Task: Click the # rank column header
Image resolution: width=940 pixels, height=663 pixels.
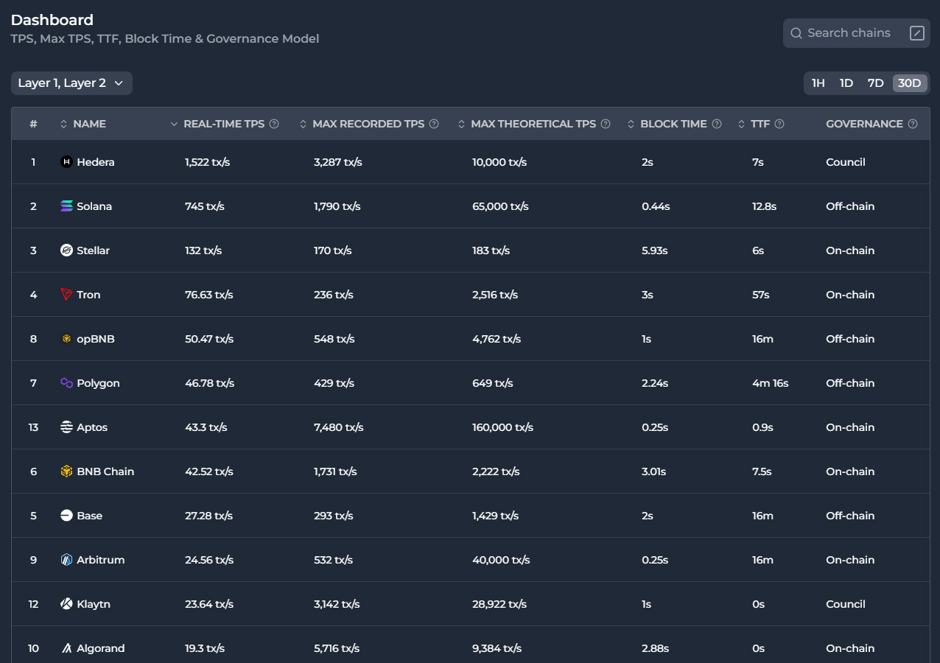Action: 33,124
